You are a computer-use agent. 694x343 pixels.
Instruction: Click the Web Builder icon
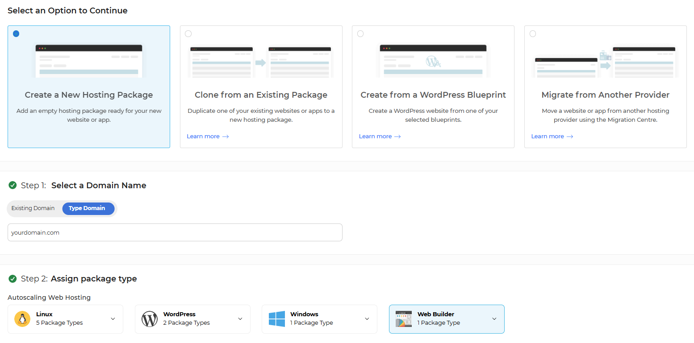pos(404,319)
